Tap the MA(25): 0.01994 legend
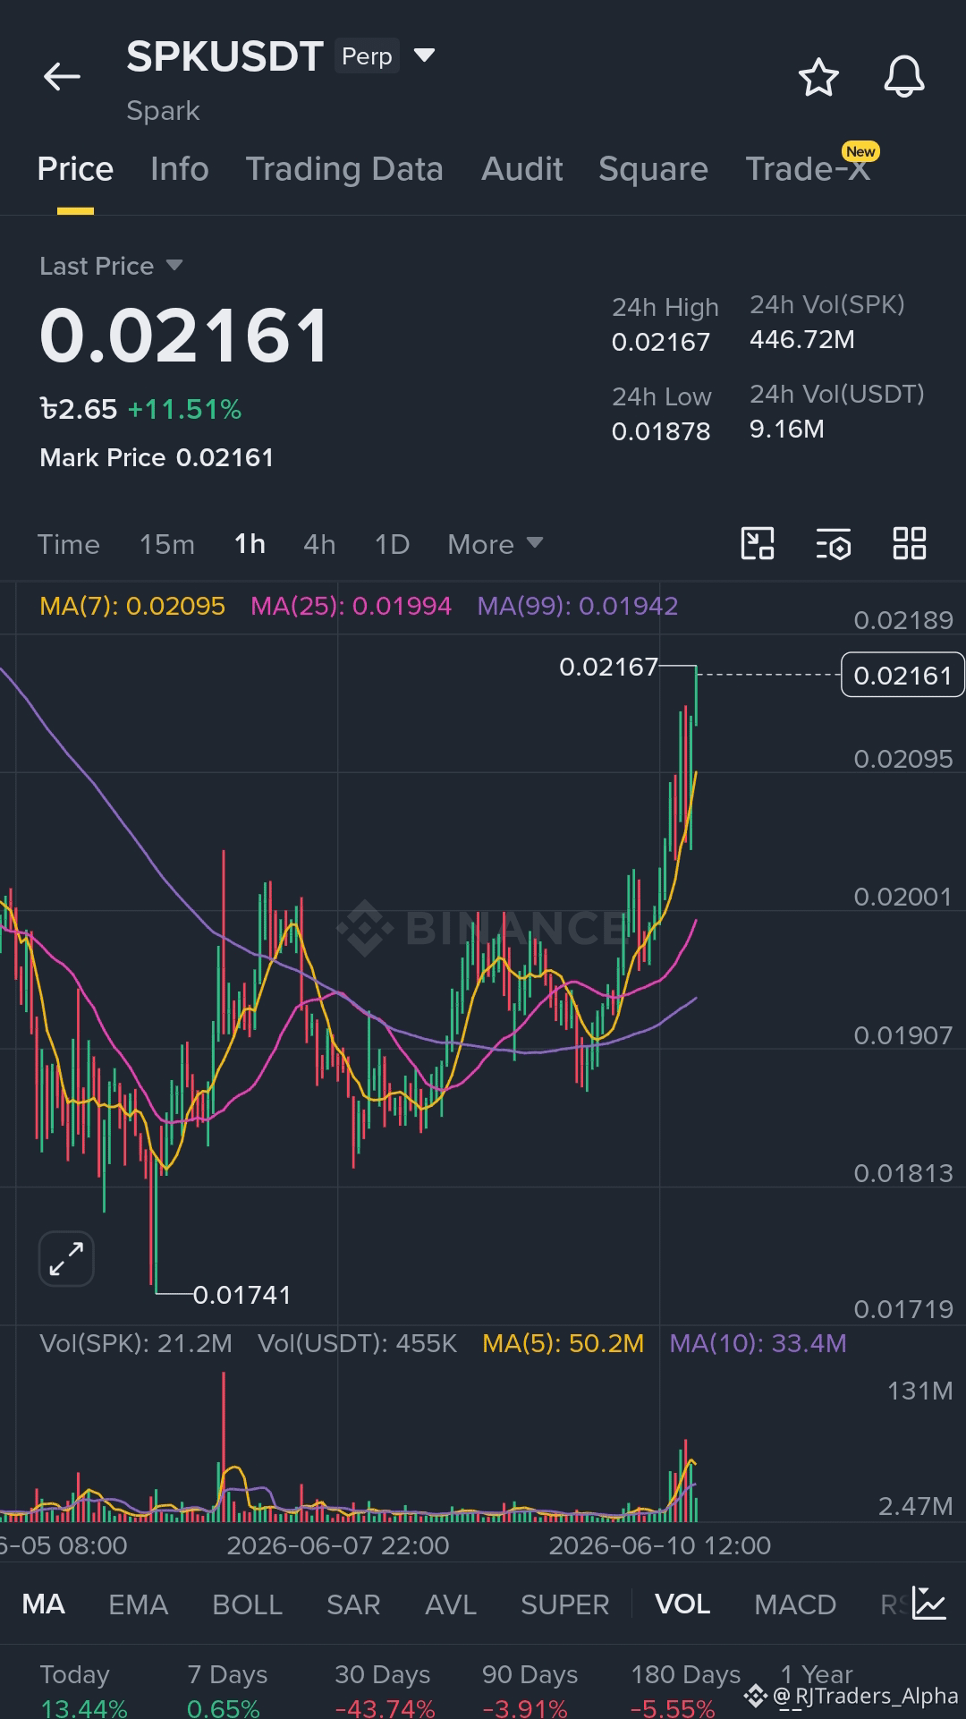The height and width of the screenshot is (1719, 966). click(x=351, y=606)
